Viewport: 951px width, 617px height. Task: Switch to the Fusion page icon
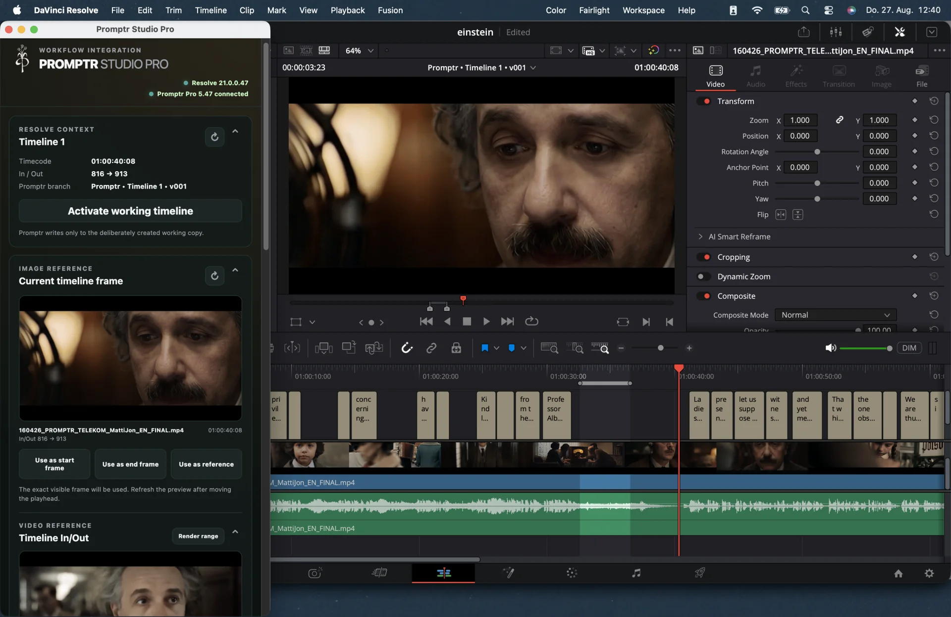click(x=508, y=573)
